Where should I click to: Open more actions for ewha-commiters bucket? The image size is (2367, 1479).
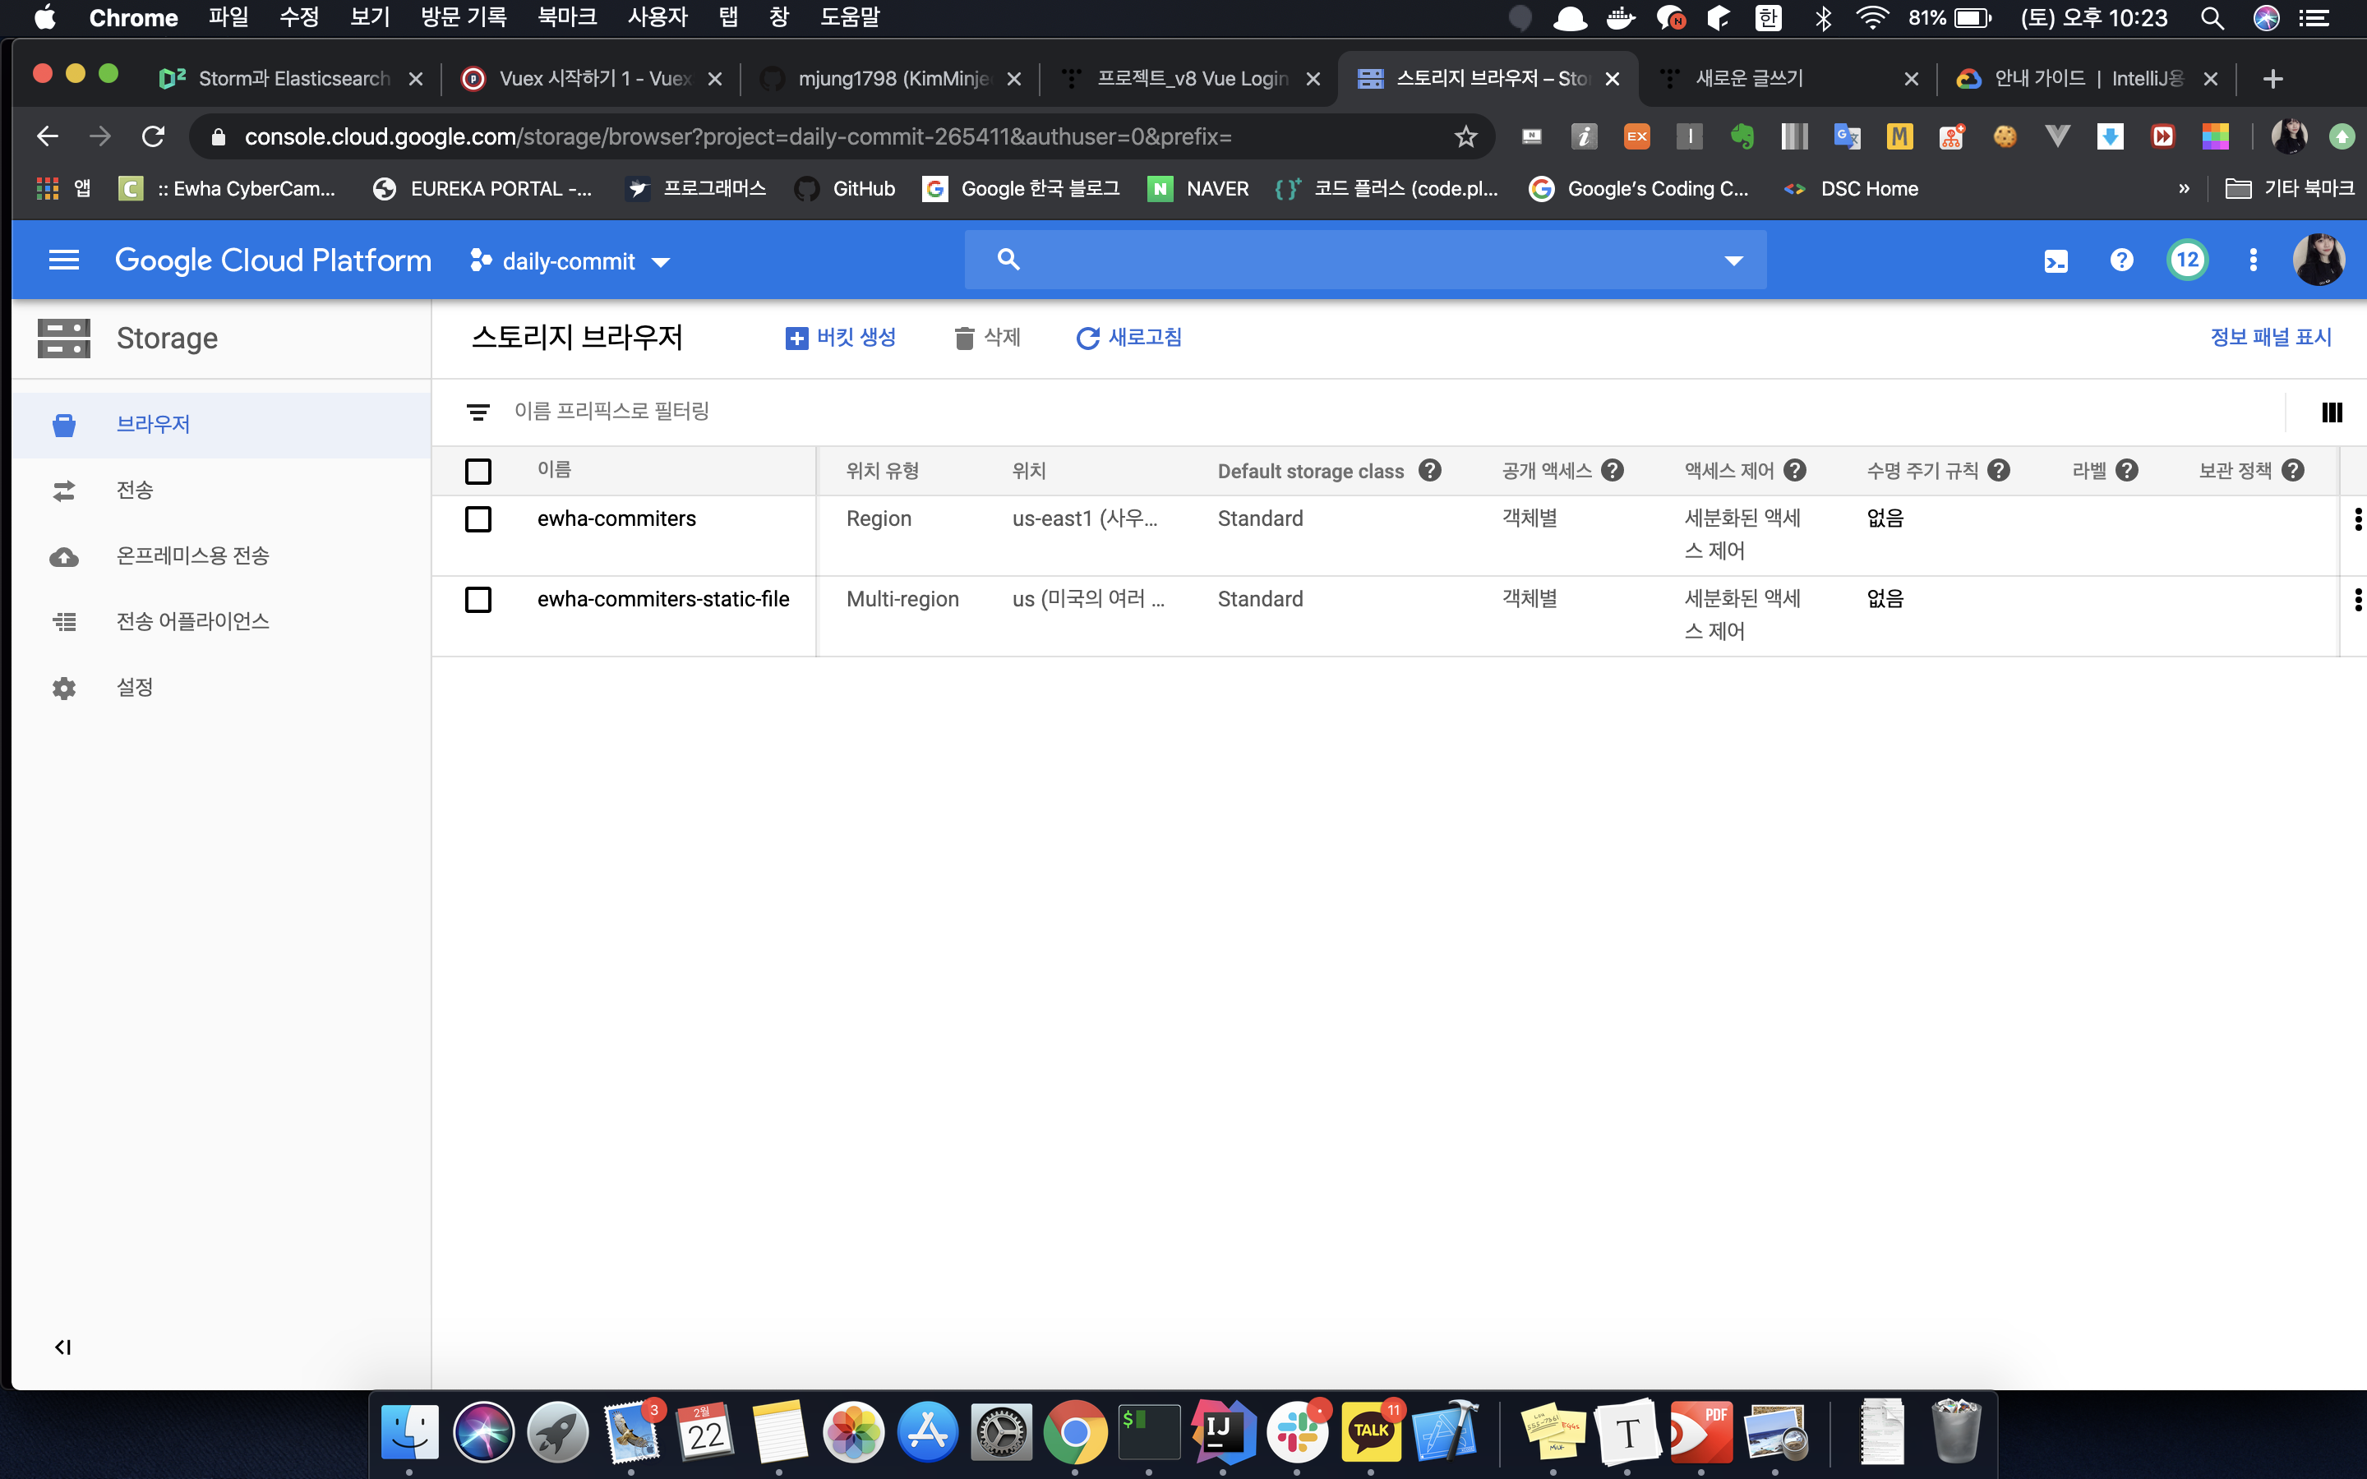tap(2357, 519)
